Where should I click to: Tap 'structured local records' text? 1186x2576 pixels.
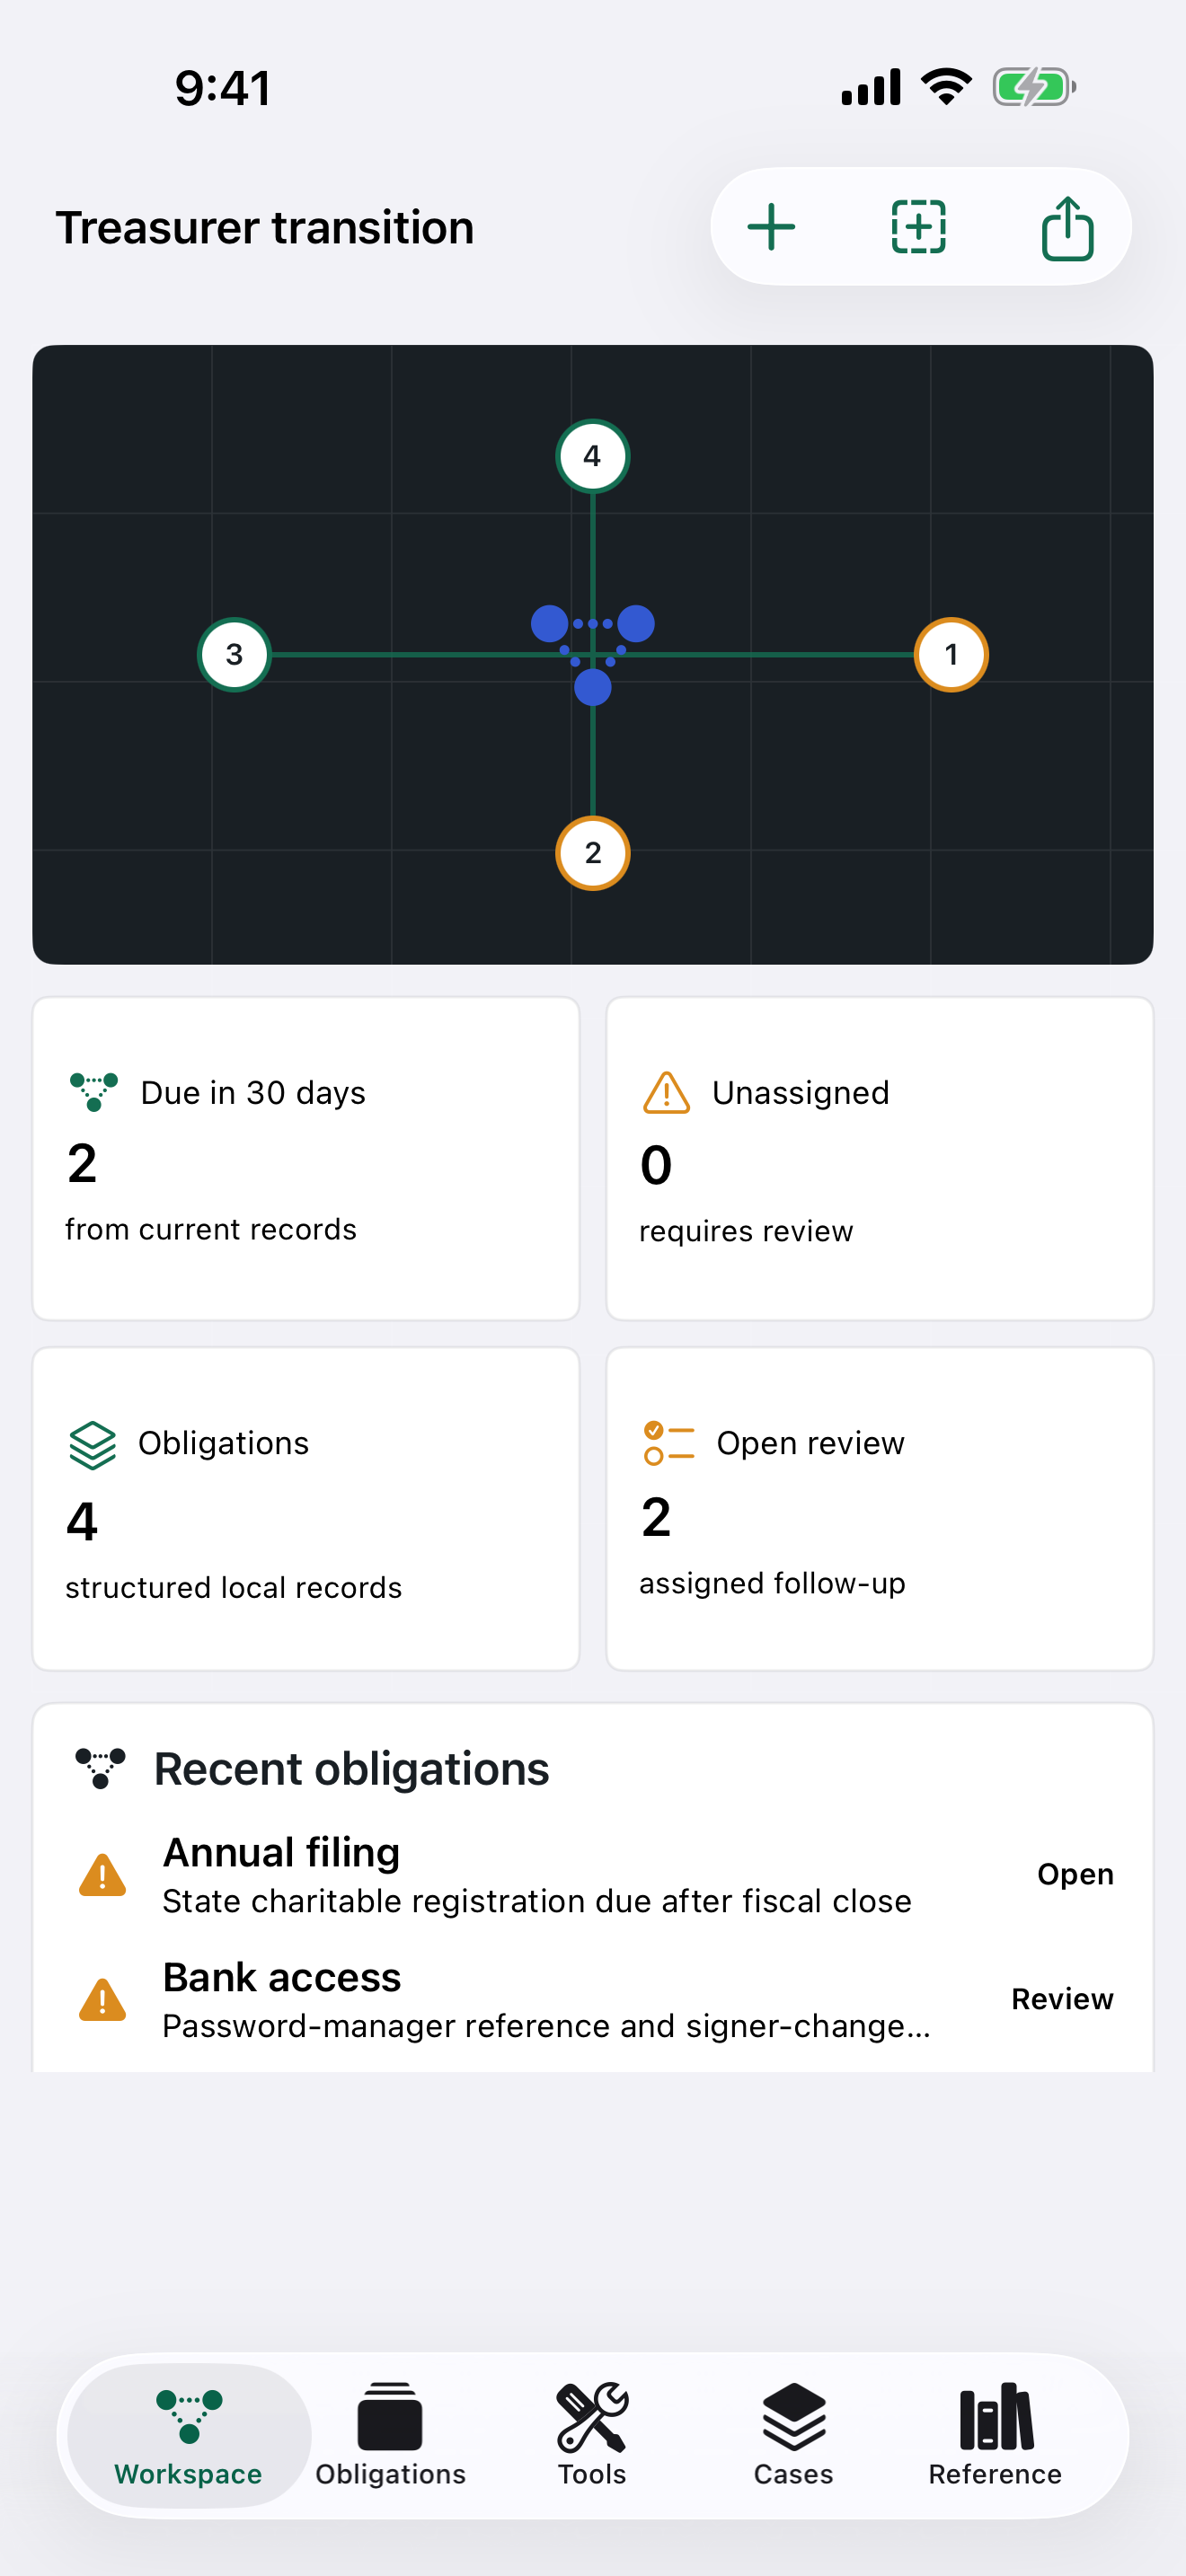tap(233, 1587)
